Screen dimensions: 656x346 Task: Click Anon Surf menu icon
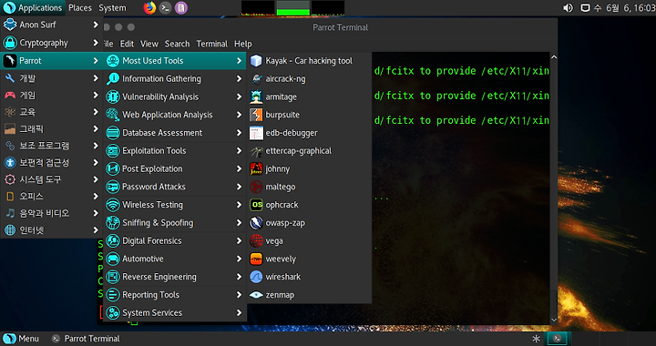[x=10, y=25]
